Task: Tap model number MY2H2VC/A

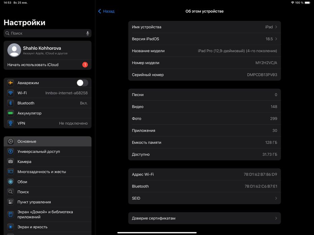Action: 266,63
